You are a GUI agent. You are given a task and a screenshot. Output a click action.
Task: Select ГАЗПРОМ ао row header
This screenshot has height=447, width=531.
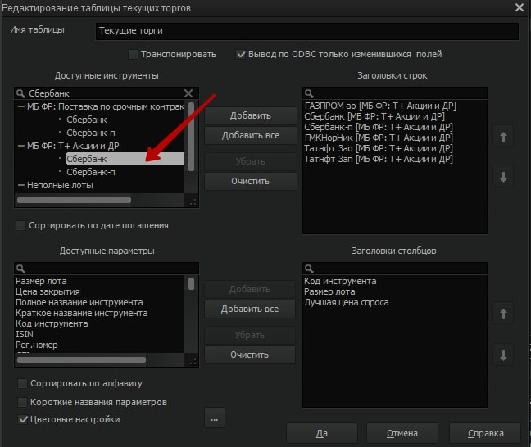tap(380, 106)
